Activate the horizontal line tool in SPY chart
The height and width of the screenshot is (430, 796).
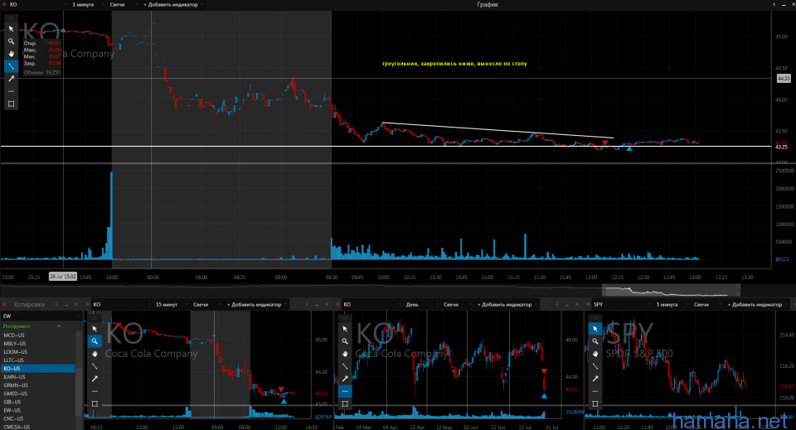tap(595, 391)
